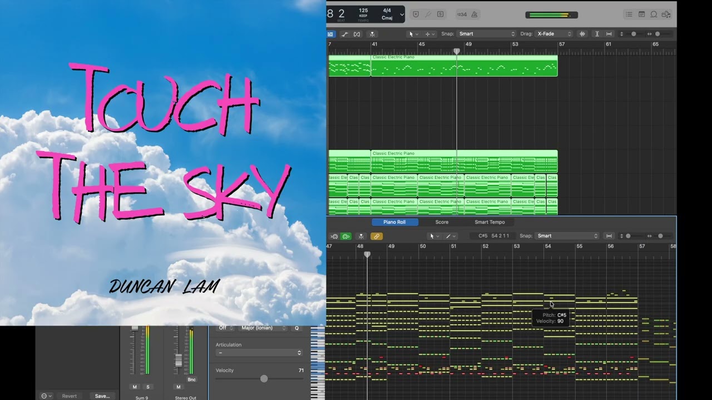Viewport: 712px width, 400px height.
Task: Switch to the Smart Tempo tab
Action: 489,222
